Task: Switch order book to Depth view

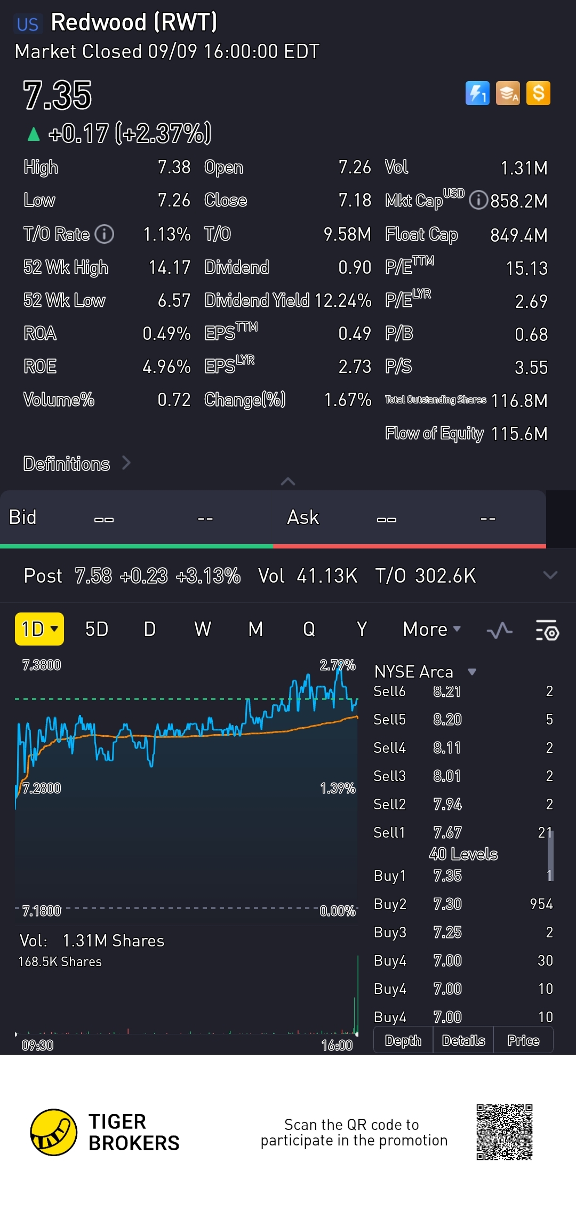Action: pos(403,1040)
